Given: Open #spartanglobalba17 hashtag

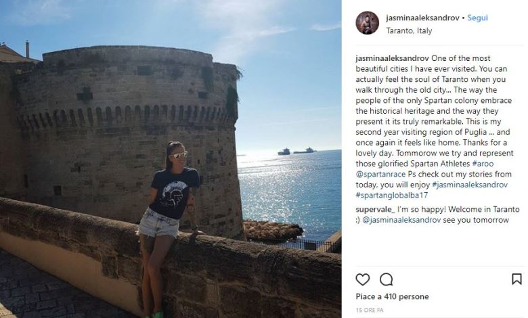Looking at the screenshot, I should tap(392, 195).
